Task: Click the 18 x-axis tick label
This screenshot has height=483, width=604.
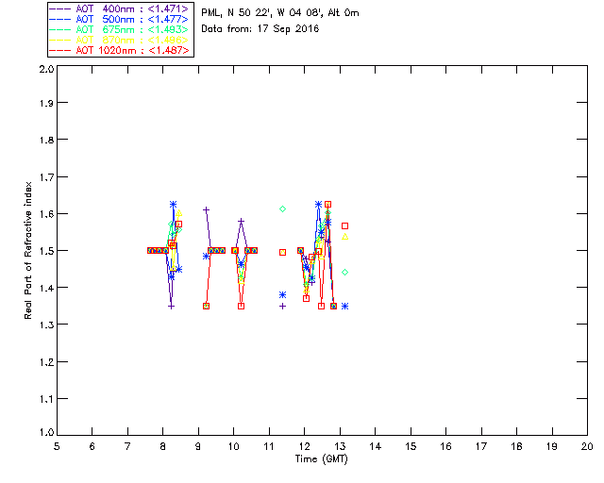Action: click(x=516, y=446)
